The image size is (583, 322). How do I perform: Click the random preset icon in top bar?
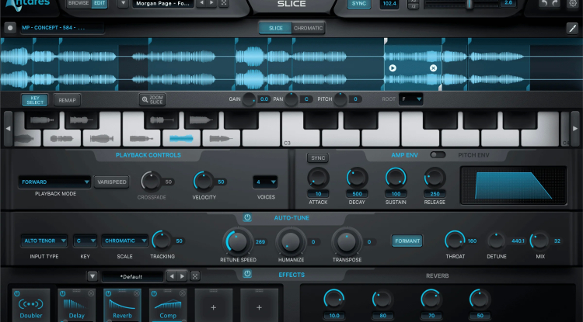pos(223,3)
